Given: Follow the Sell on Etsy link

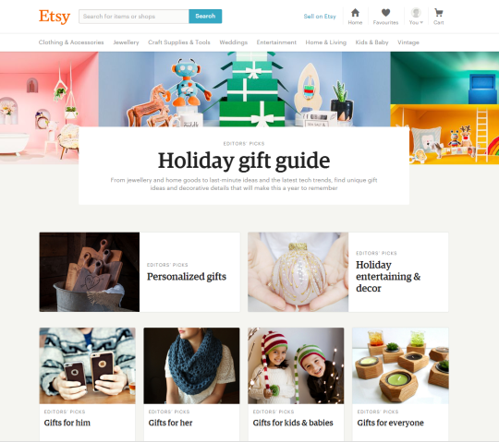Looking at the screenshot, I should [x=320, y=17].
